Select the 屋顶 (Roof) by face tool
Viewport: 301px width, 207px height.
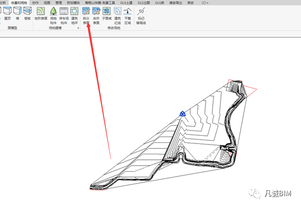[x=8, y=13]
